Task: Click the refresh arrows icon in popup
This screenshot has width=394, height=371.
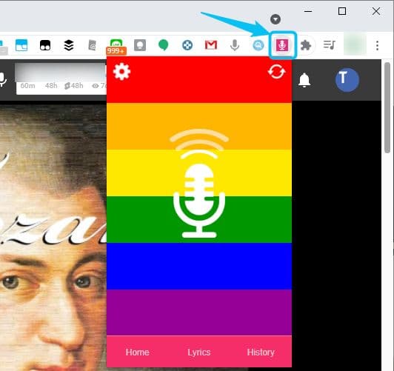Action: 276,72
